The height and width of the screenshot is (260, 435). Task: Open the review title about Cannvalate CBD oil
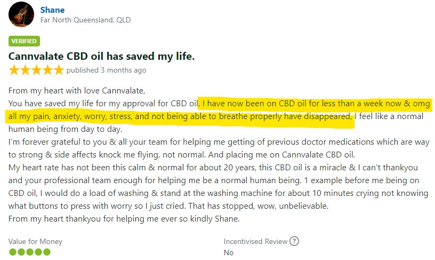tap(101, 56)
